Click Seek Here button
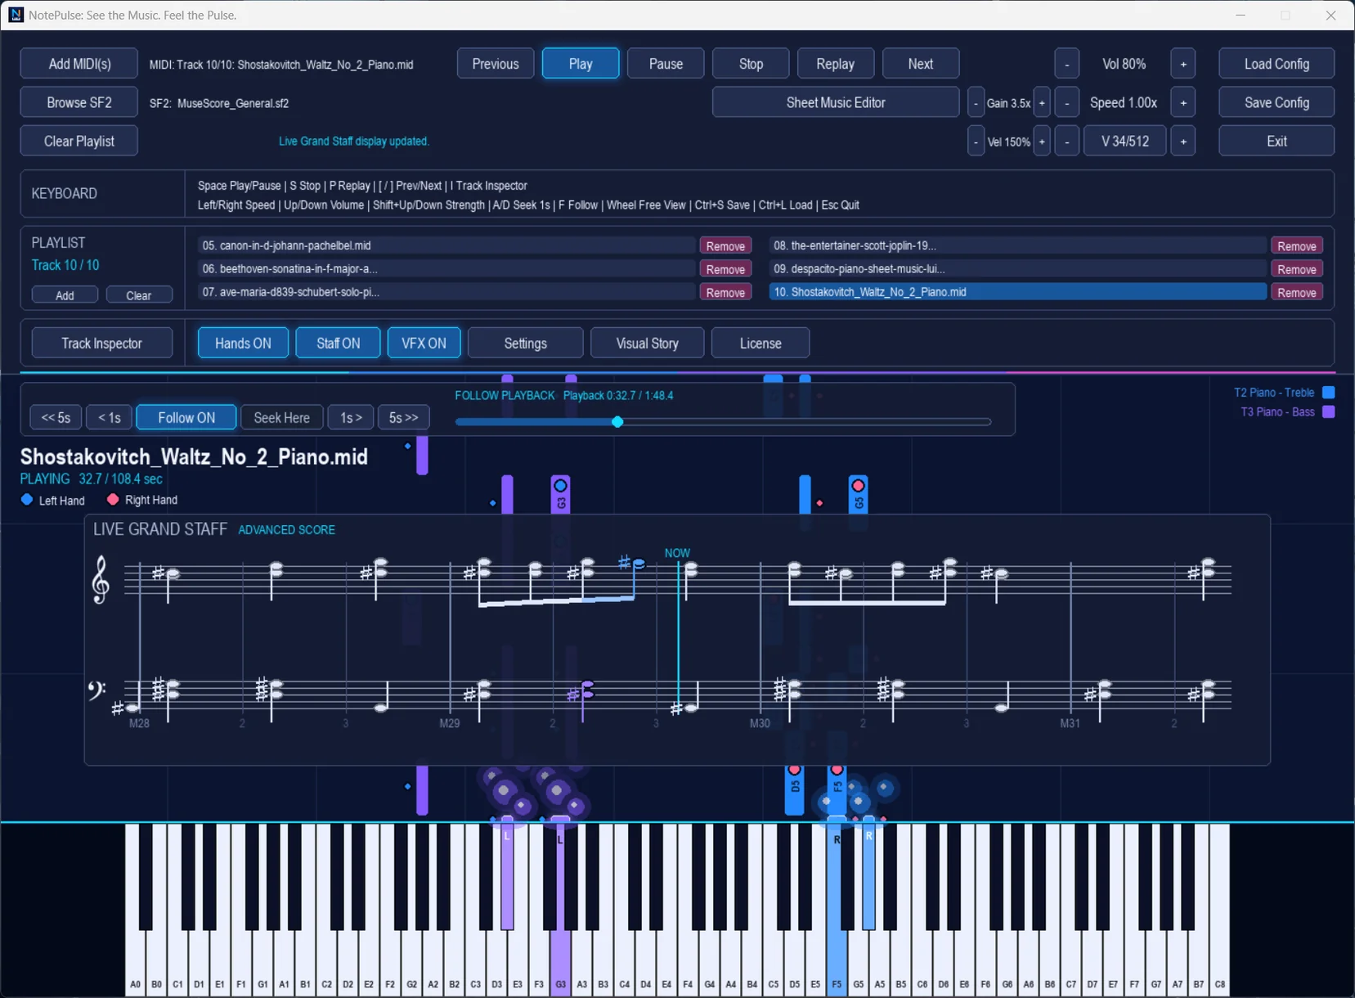Viewport: 1355px width, 998px height. (282, 418)
